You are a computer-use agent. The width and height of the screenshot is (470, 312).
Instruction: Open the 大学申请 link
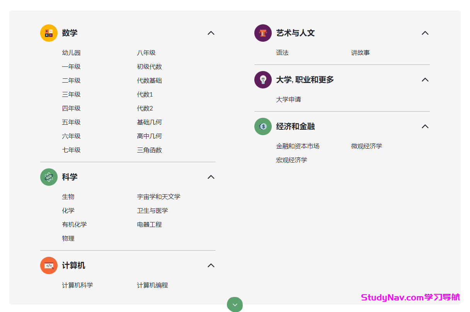click(288, 99)
